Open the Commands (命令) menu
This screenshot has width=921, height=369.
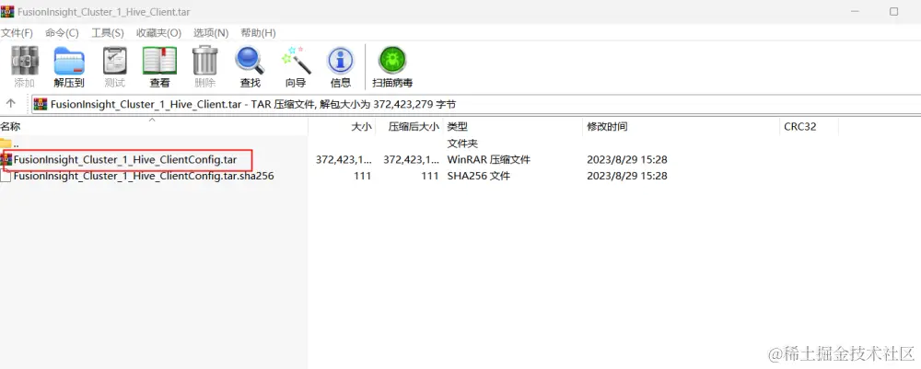(x=62, y=33)
